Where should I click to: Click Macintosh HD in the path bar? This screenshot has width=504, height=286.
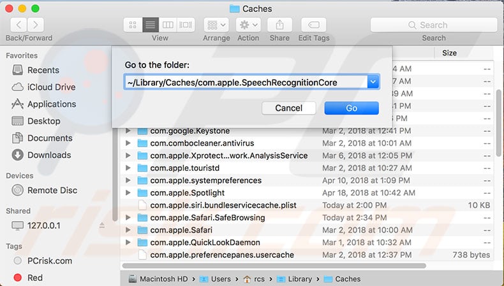click(158, 279)
